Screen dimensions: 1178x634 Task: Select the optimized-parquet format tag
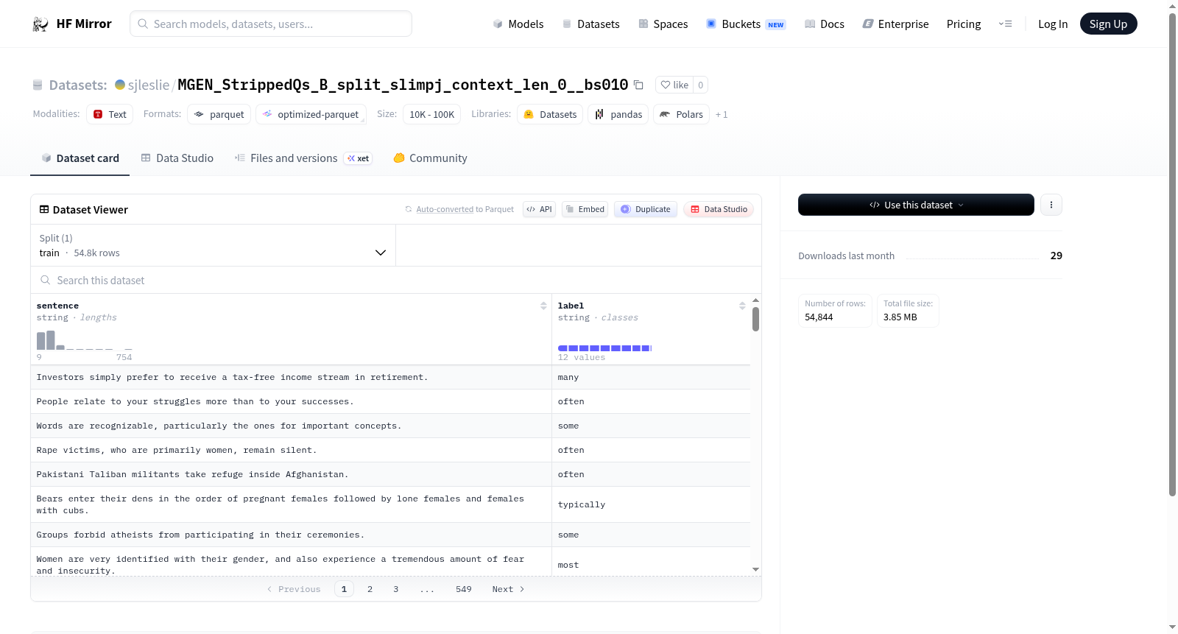311,114
